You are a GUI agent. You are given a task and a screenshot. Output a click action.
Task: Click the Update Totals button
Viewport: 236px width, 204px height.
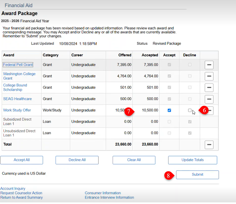point(193,160)
